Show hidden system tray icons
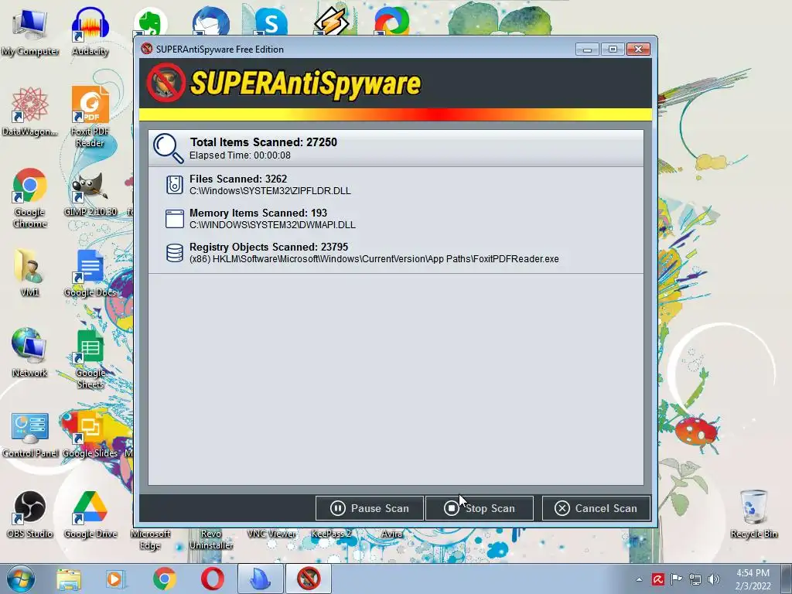The width and height of the screenshot is (792, 594). click(639, 579)
